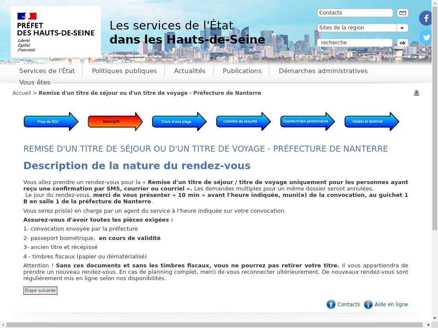Click the 'Etape suivante' button
The height and width of the screenshot is (328, 438).
coord(40,290)
